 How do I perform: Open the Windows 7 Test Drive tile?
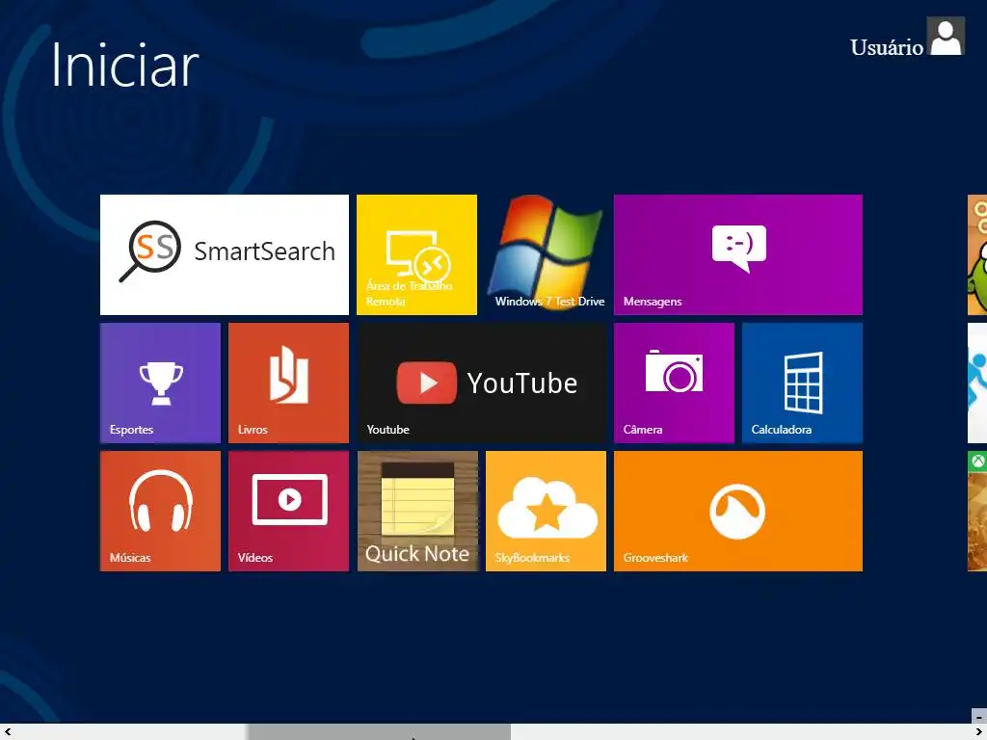pyautogui.click(x=546, y=254)
